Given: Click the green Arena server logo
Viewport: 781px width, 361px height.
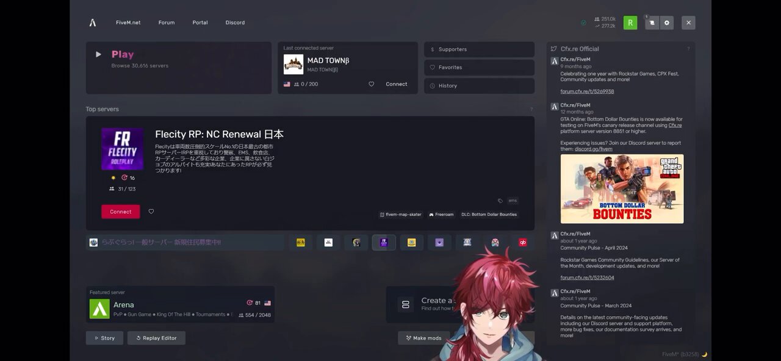Looking at the screenshot, I should (x=99, y=309).
